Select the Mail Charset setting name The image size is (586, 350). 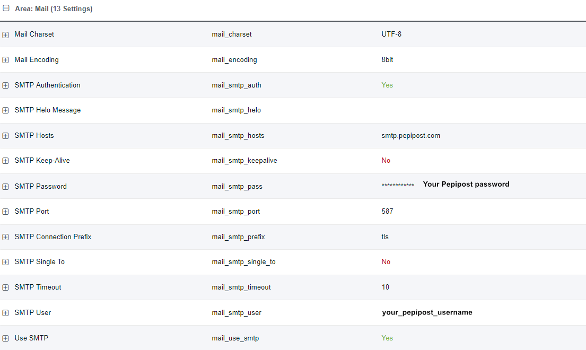click(x=34, y=34)
